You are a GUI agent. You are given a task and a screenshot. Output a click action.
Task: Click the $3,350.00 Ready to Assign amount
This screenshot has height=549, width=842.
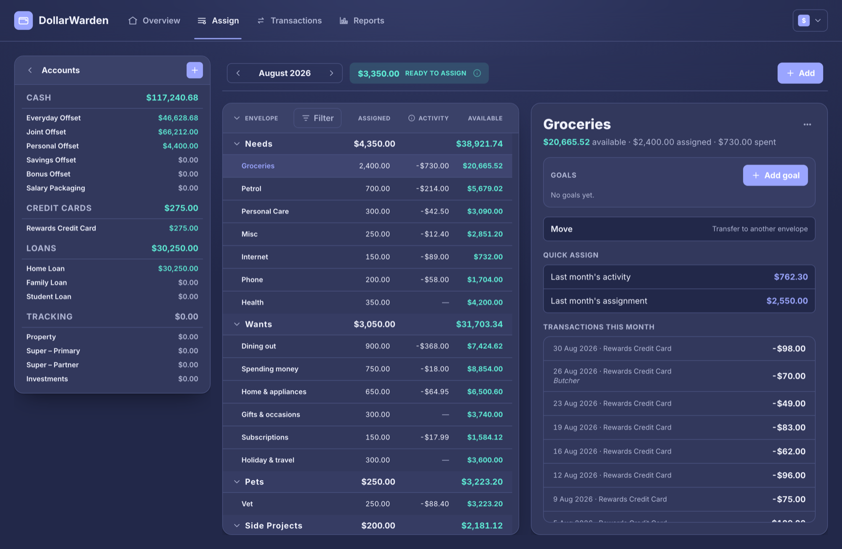pyautogui.click(x=378, y=74)
